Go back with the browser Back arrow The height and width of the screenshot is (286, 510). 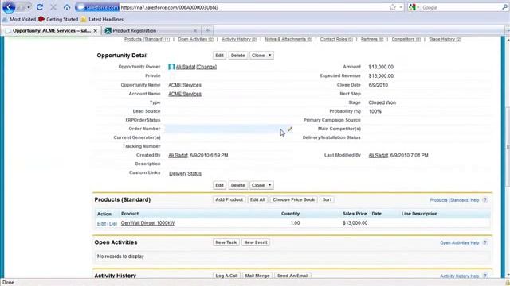click(x=9, y=7)
